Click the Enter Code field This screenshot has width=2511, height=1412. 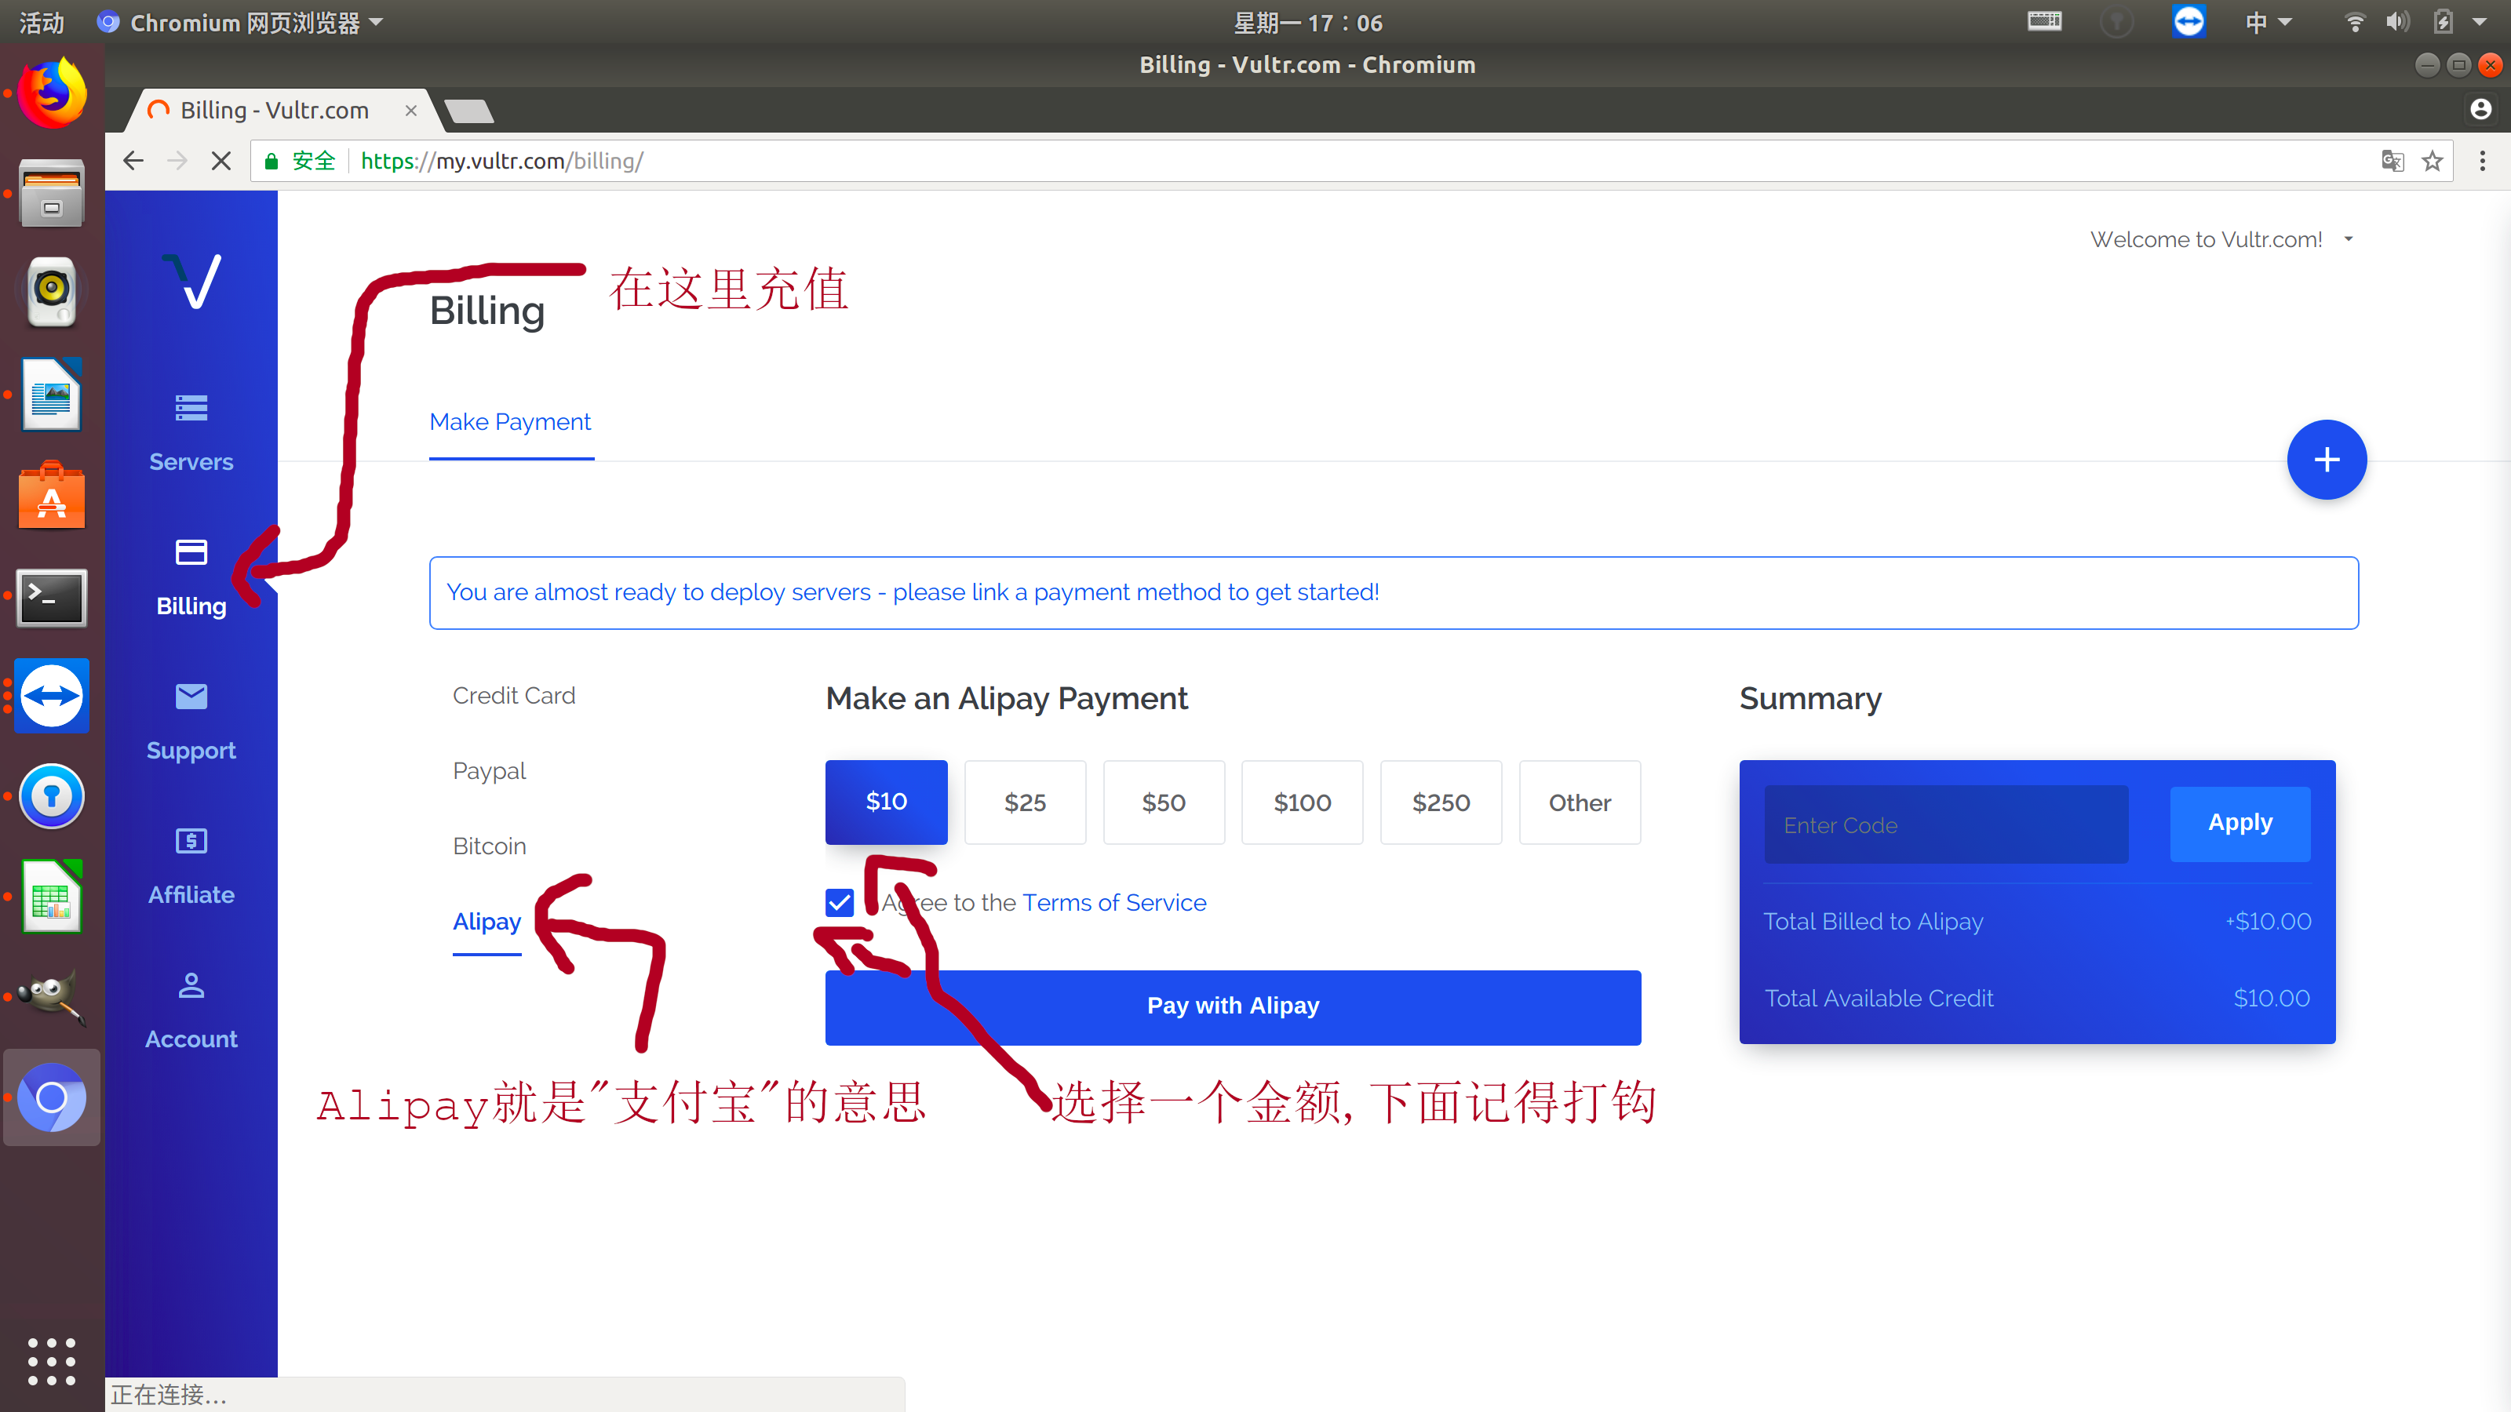pyautogui.click(x=1946, y=824)
